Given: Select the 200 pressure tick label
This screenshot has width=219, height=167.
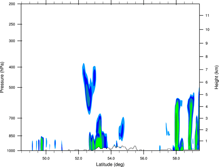Looking at the screenshot, I should 12,4.
